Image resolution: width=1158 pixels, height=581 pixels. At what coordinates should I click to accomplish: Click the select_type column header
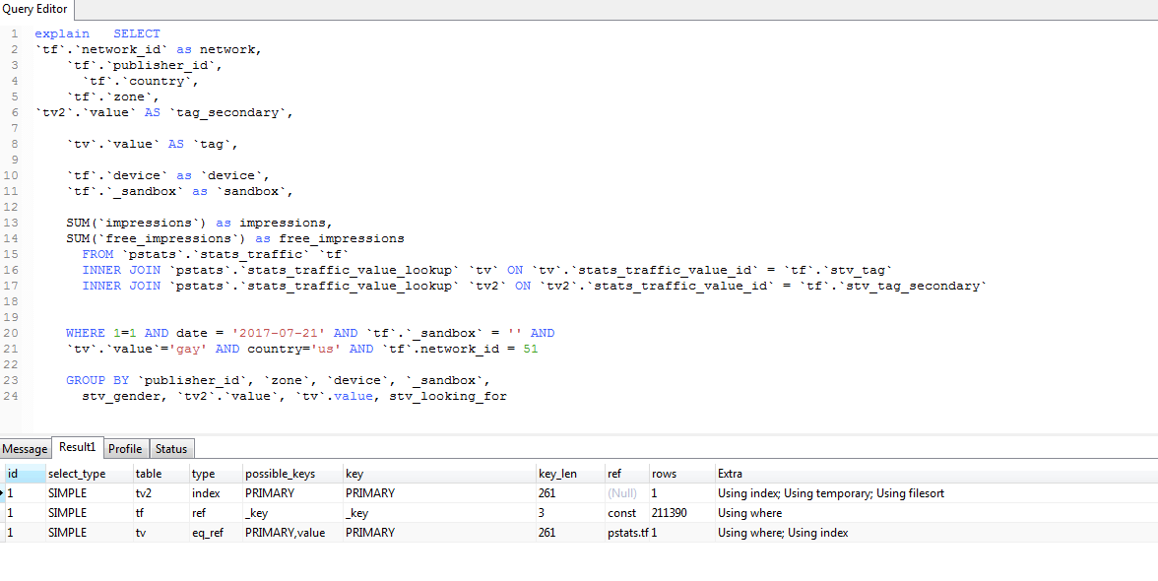tap(77, 474)
